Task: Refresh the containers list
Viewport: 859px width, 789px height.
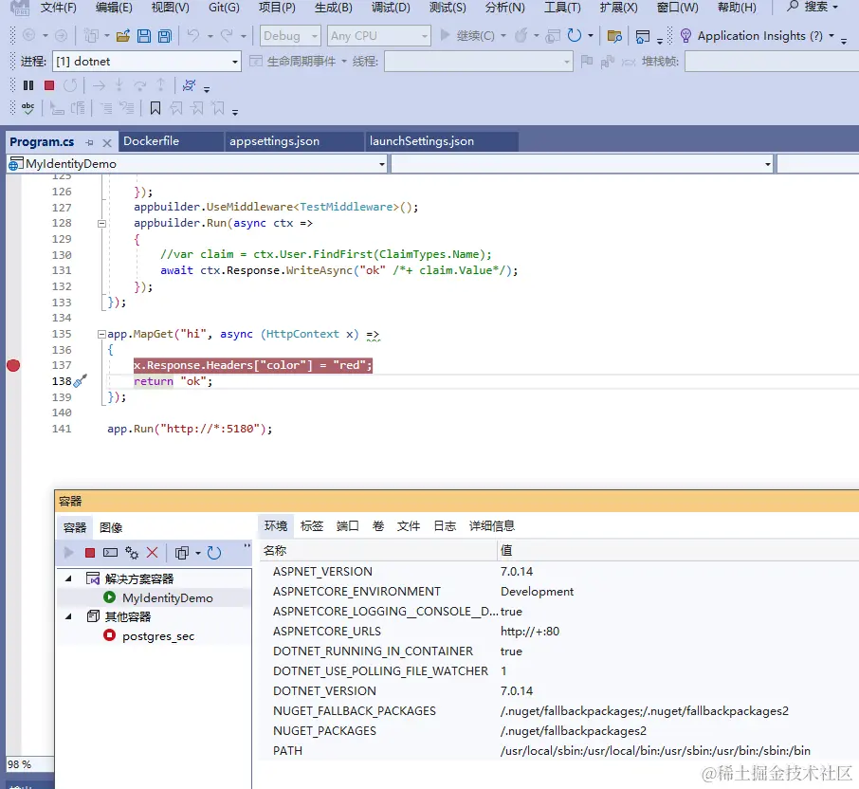Action: 214,553
